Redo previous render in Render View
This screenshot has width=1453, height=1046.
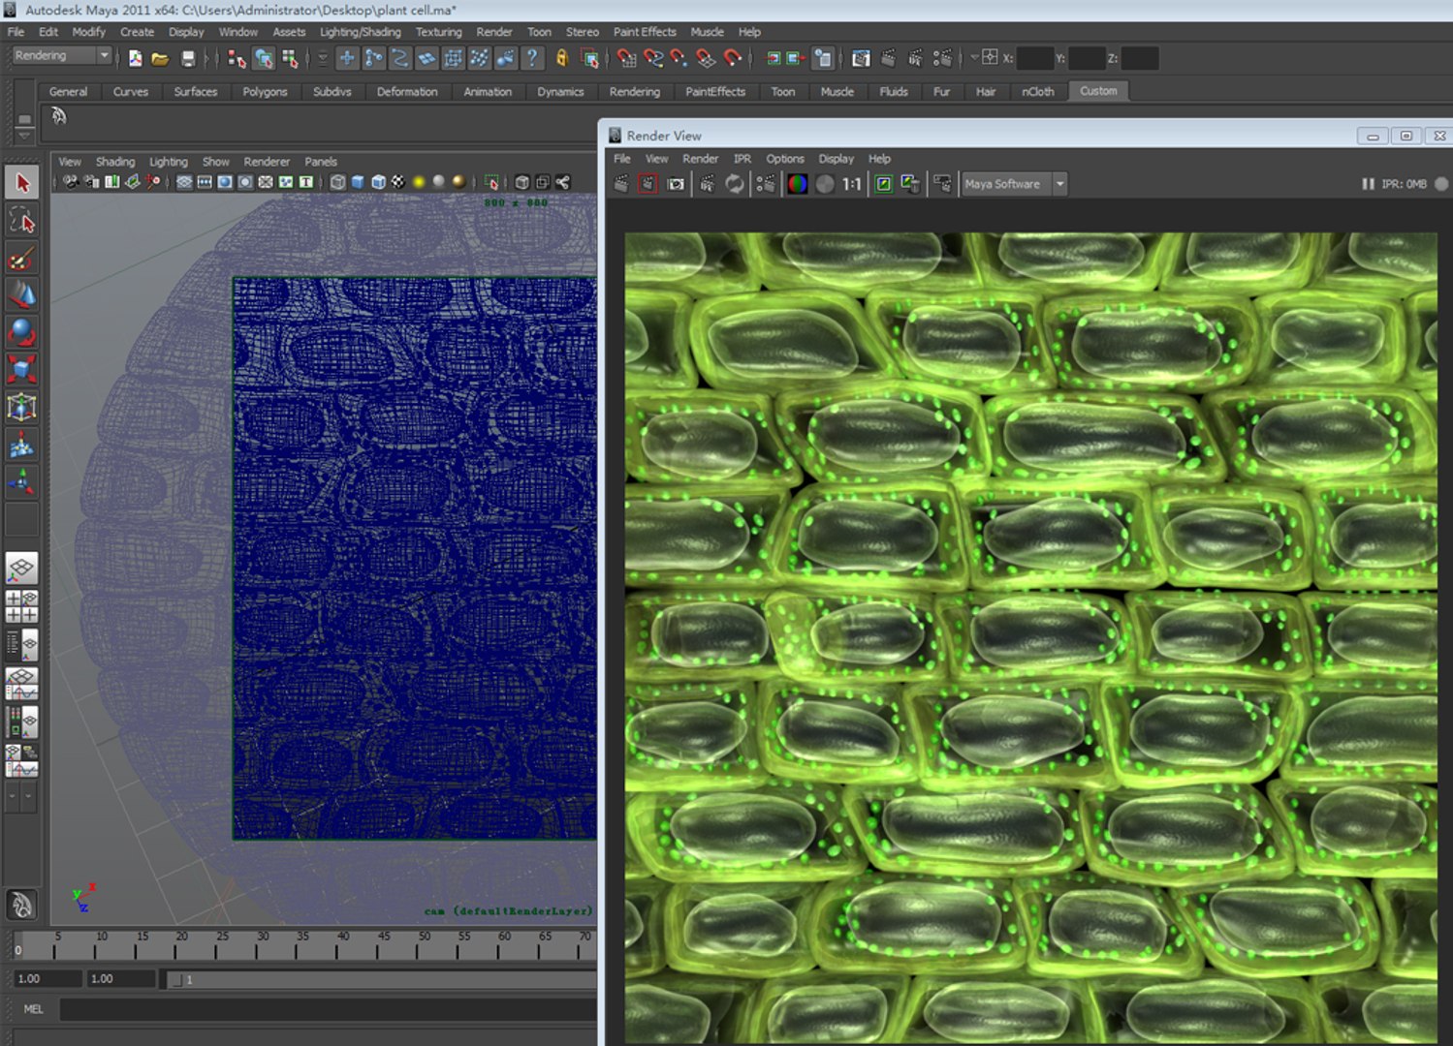tap(621, 183)
